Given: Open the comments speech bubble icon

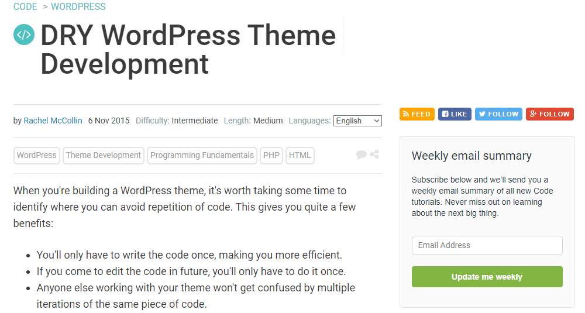Looking at the screenshot, I should [362, 155].
